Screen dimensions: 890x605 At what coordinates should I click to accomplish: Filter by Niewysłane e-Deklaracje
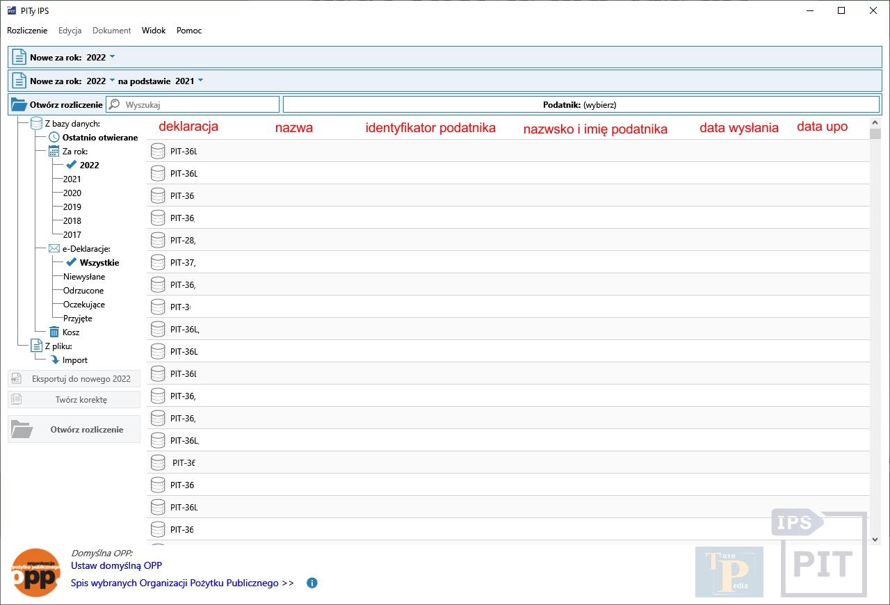click(84, 277)
